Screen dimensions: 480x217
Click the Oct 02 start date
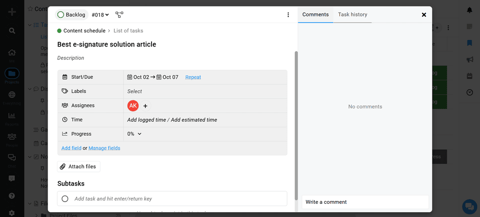pos(142,77)
